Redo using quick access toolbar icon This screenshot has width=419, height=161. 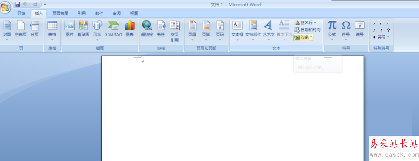35,4
